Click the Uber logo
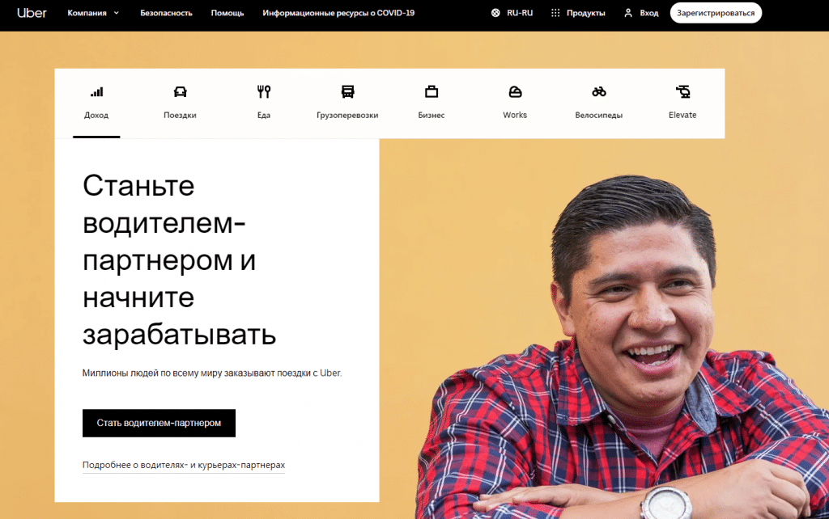The height and width of the screenshot is (519, 829). (32, 13)
